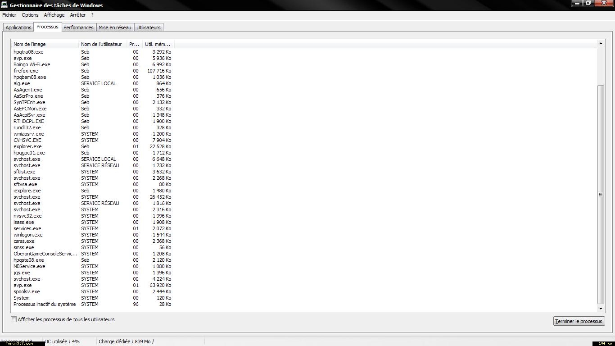Click the scrollbar up arrow
Viewport: 615px width, 346px height.
(601, 43)
